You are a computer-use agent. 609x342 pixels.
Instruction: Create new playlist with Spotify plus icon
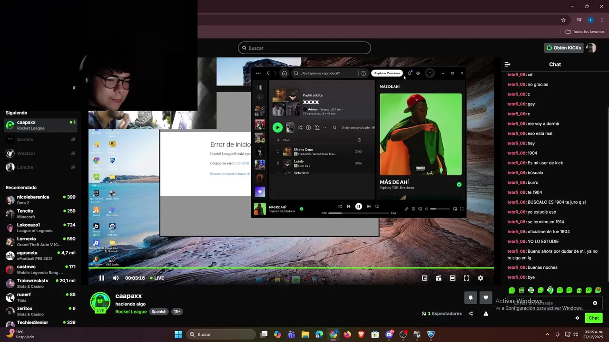(x=260, y=97)
